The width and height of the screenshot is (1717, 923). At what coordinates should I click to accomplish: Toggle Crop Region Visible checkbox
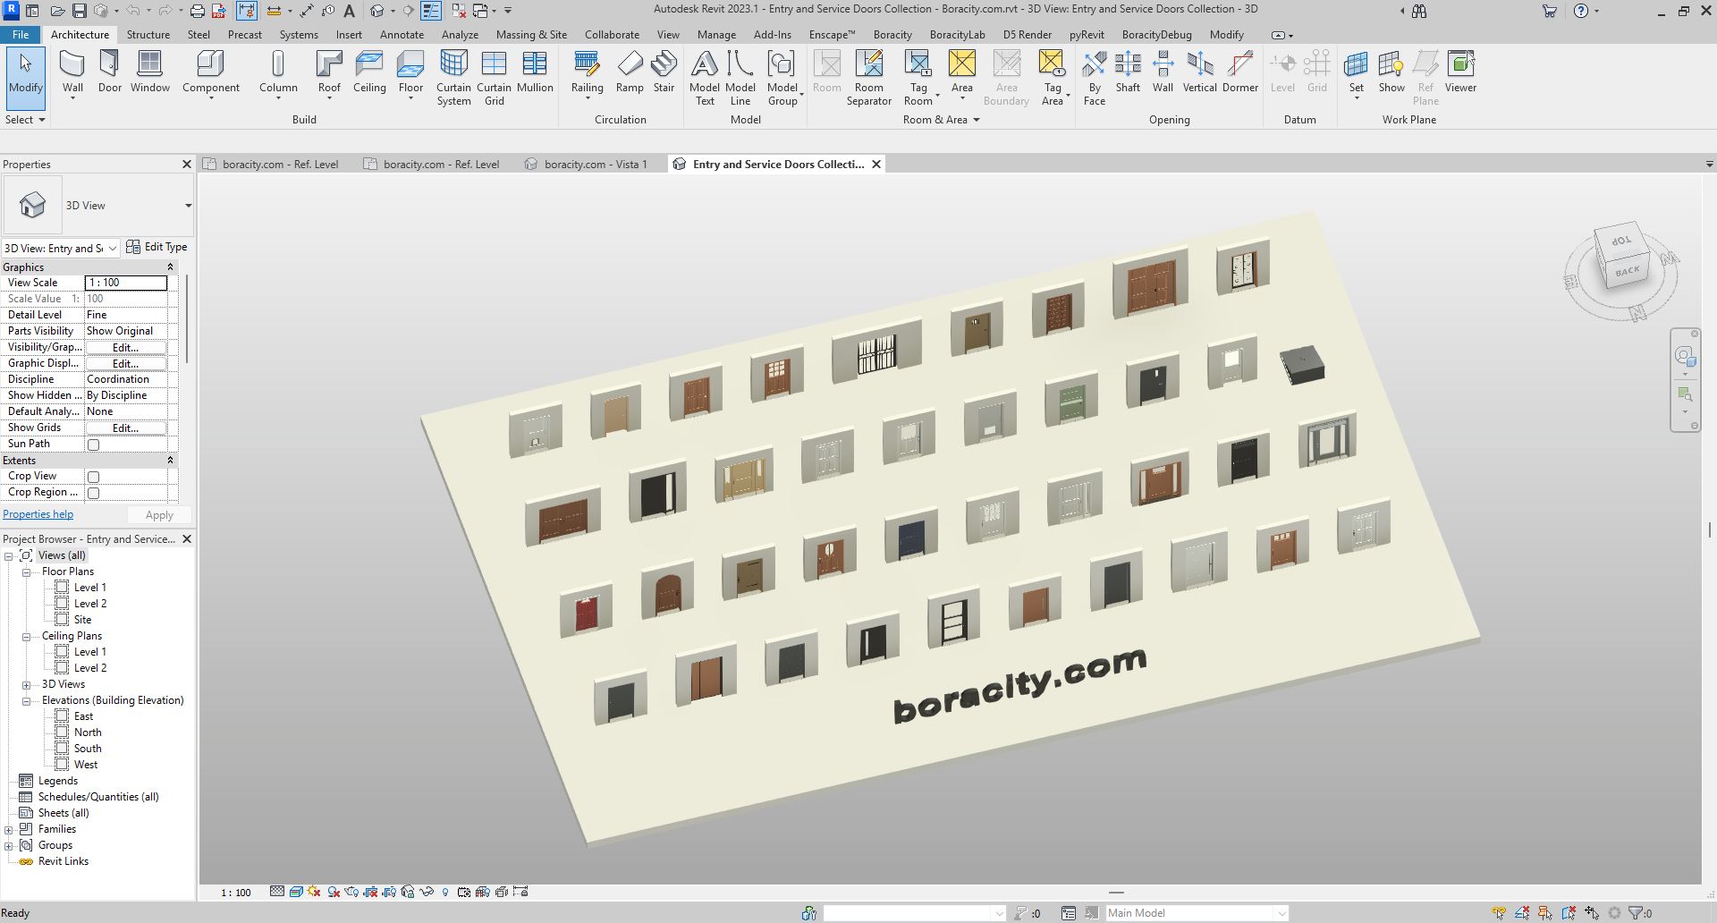(93, 493)
